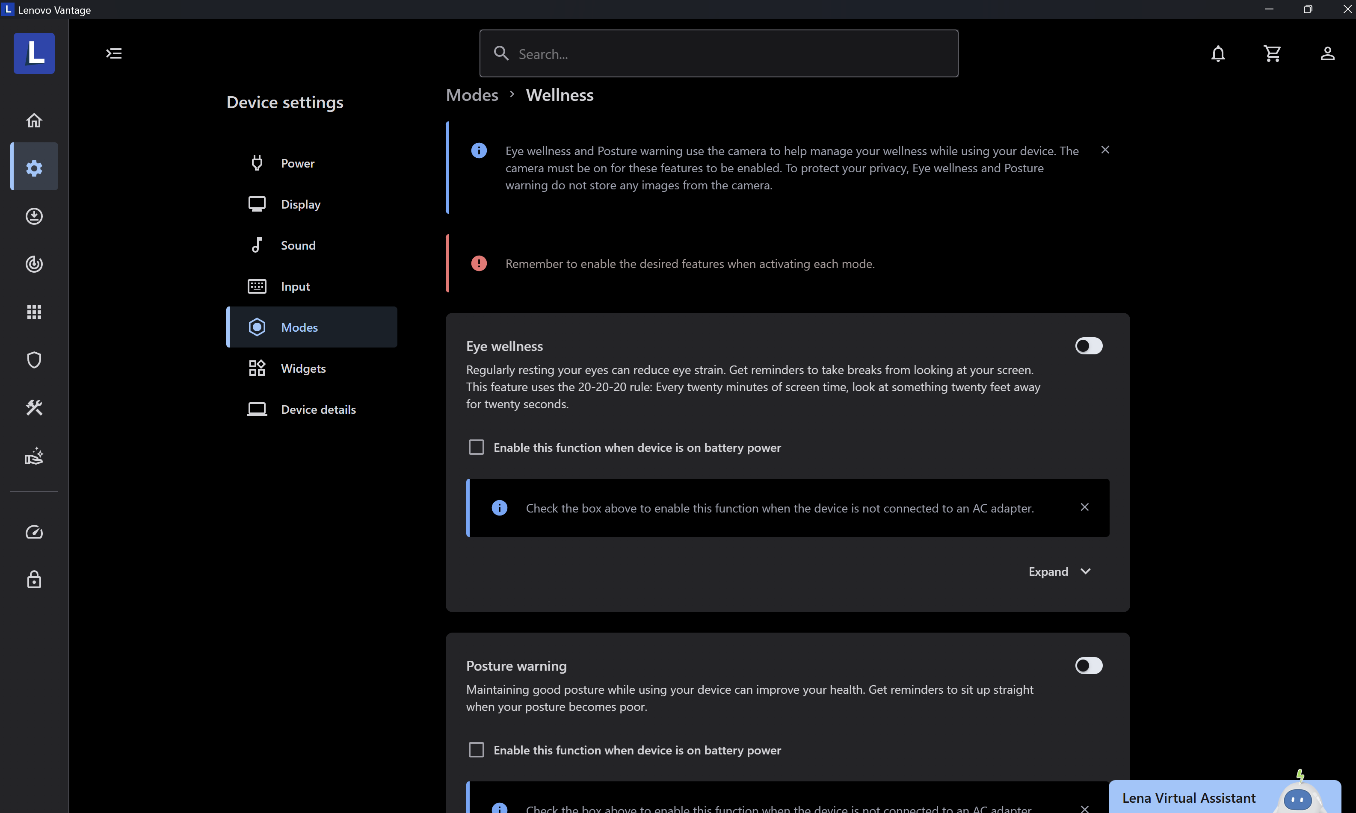Click the speedometer performance icon in sidebar
This screenshot has height=813, width=1356.
click(34, 532)
